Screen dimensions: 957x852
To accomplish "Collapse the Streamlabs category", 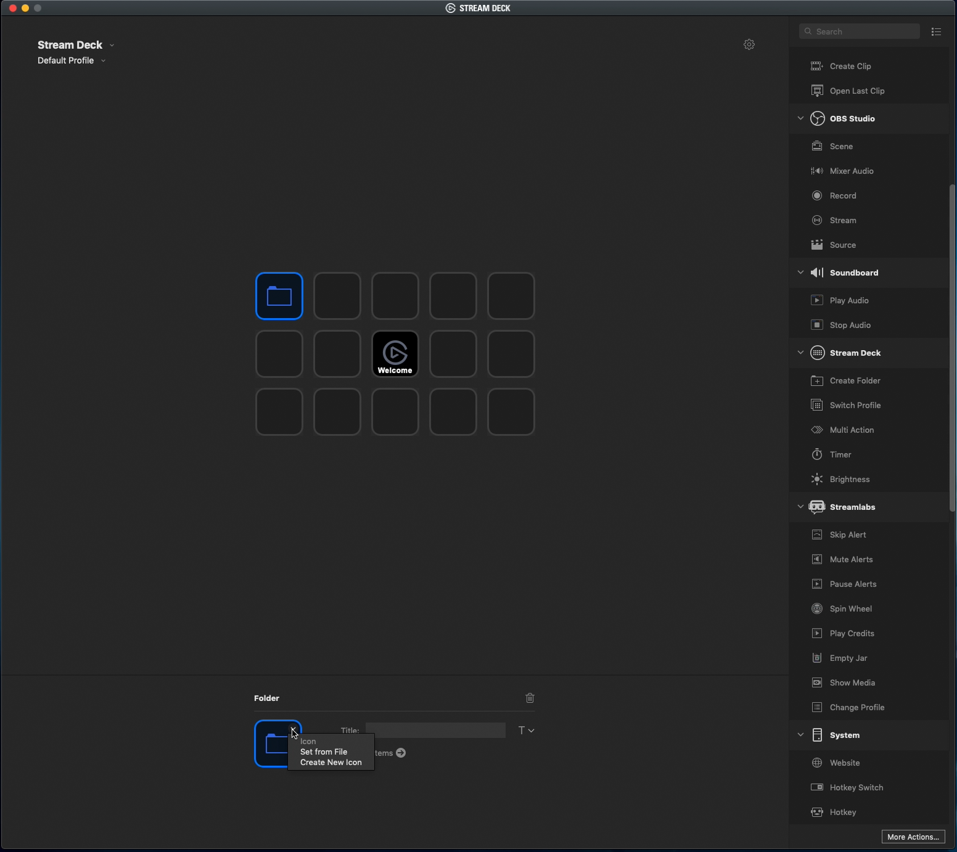I will pos(800,507).
